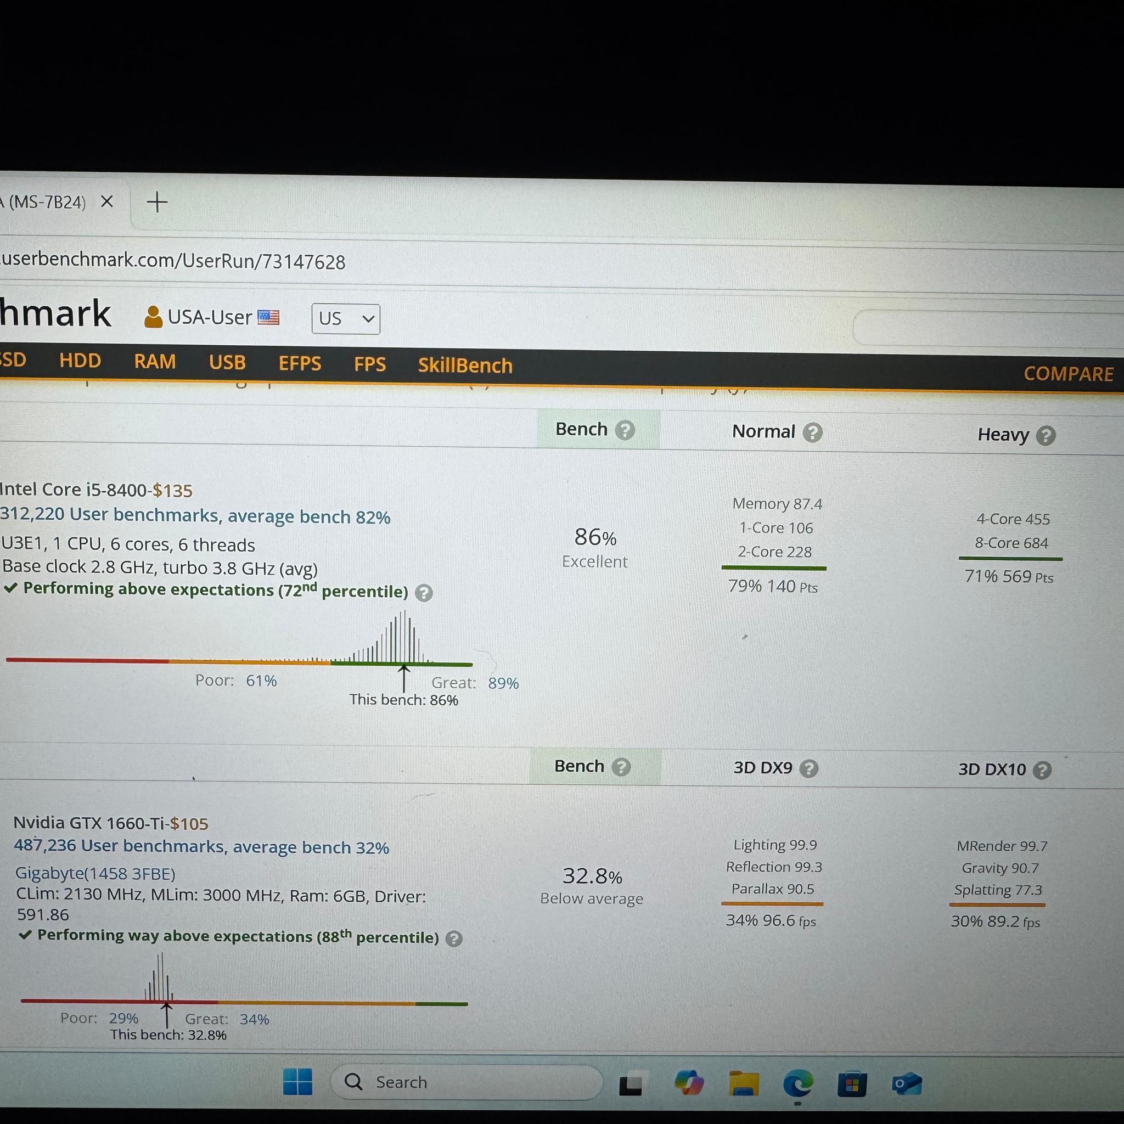Viewport: 1124px width, 1124px height.
Task: Open the USB menu item
Action: (x=227, y=362)
